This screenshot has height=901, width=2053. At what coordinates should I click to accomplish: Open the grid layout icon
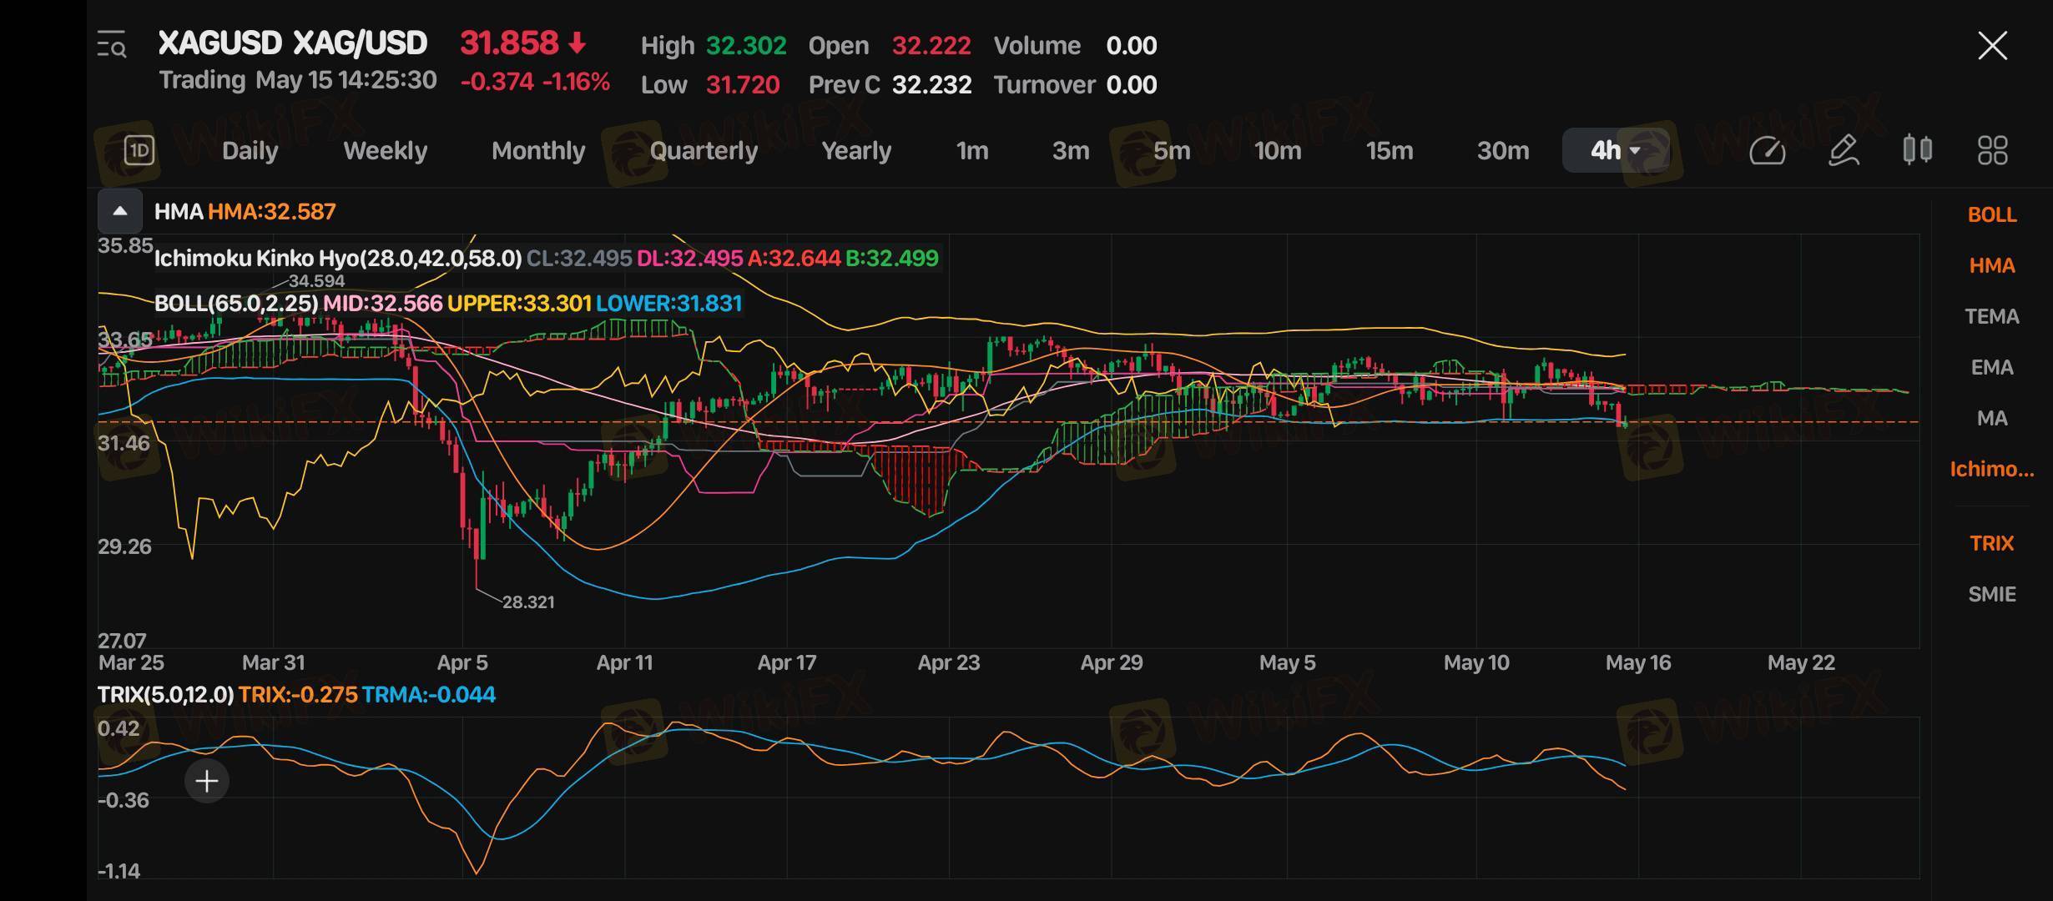pyautogui.click(x=1992, y=151)
